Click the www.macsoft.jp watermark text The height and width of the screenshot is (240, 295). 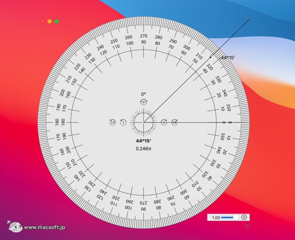pyautogui.click(x=45, y=227)
